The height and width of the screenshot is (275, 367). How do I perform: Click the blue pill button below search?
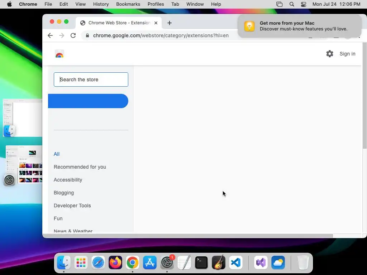coord(88,101)
